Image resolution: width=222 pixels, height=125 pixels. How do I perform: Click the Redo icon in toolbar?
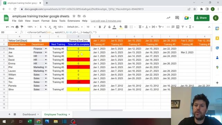click(12, 27)
